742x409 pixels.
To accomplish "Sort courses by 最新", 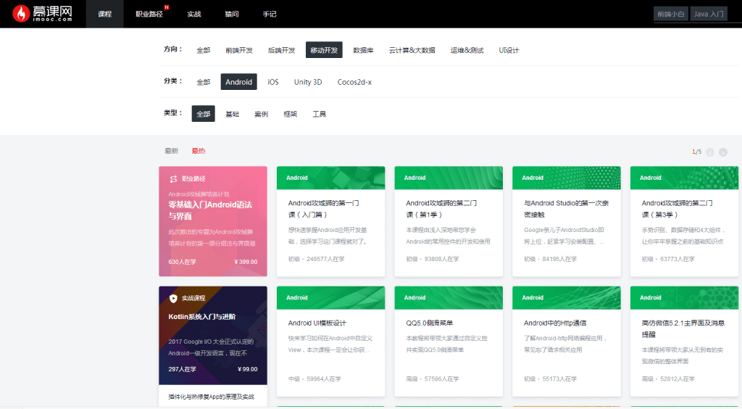I will [171, 151].
